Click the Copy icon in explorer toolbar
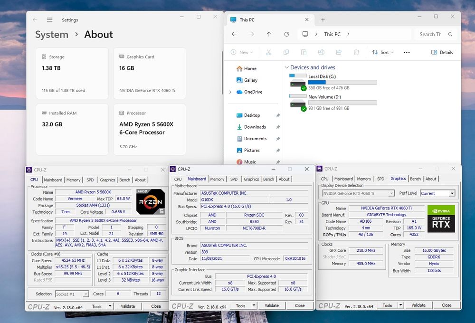 [x=286, y=52]
